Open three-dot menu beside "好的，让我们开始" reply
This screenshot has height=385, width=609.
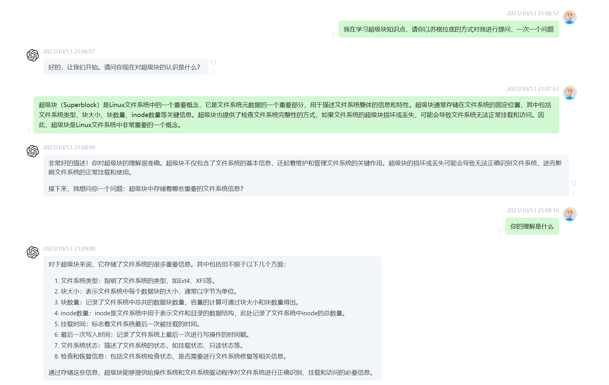[x=214, y=72]
